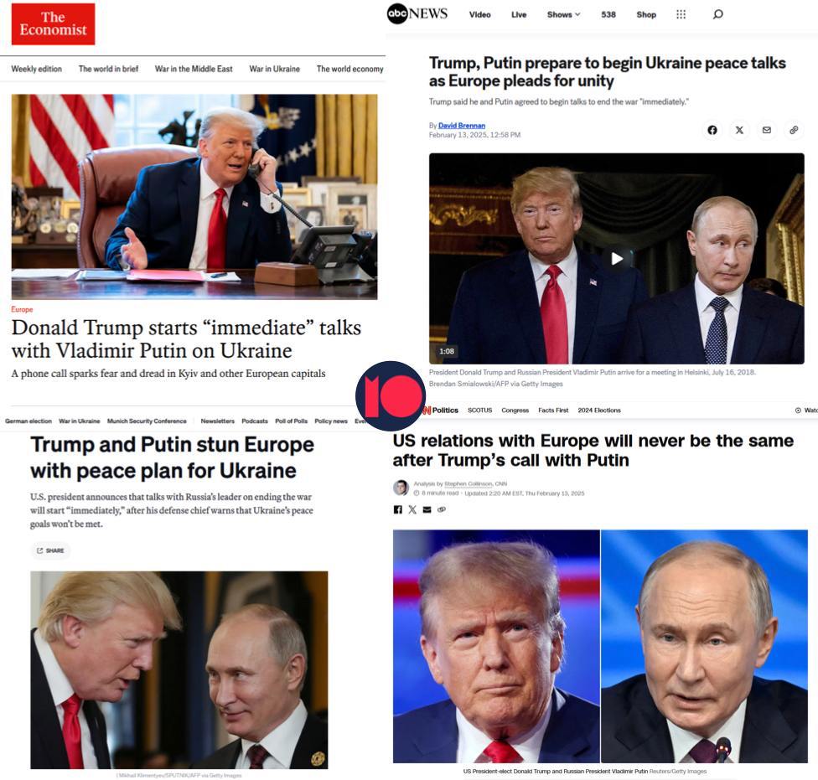Copy ABC article link with chain icon
The image size is (818, 780).
point(794,130)
